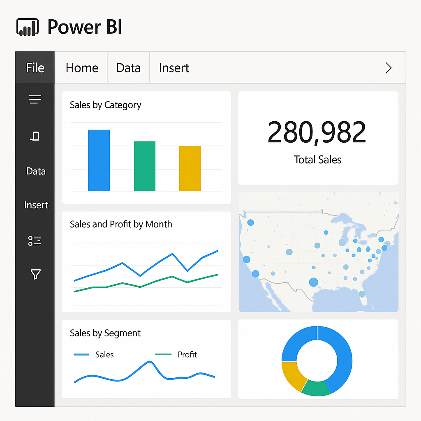Select the Data tab in ribbon
The image size is (421, 421).
point(128,68)
